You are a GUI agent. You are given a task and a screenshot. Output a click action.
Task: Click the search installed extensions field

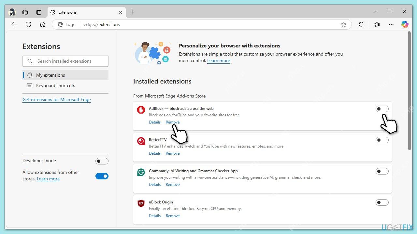tap(65, 61)
